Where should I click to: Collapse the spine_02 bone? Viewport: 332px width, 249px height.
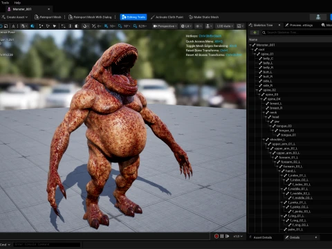point(257,90)
